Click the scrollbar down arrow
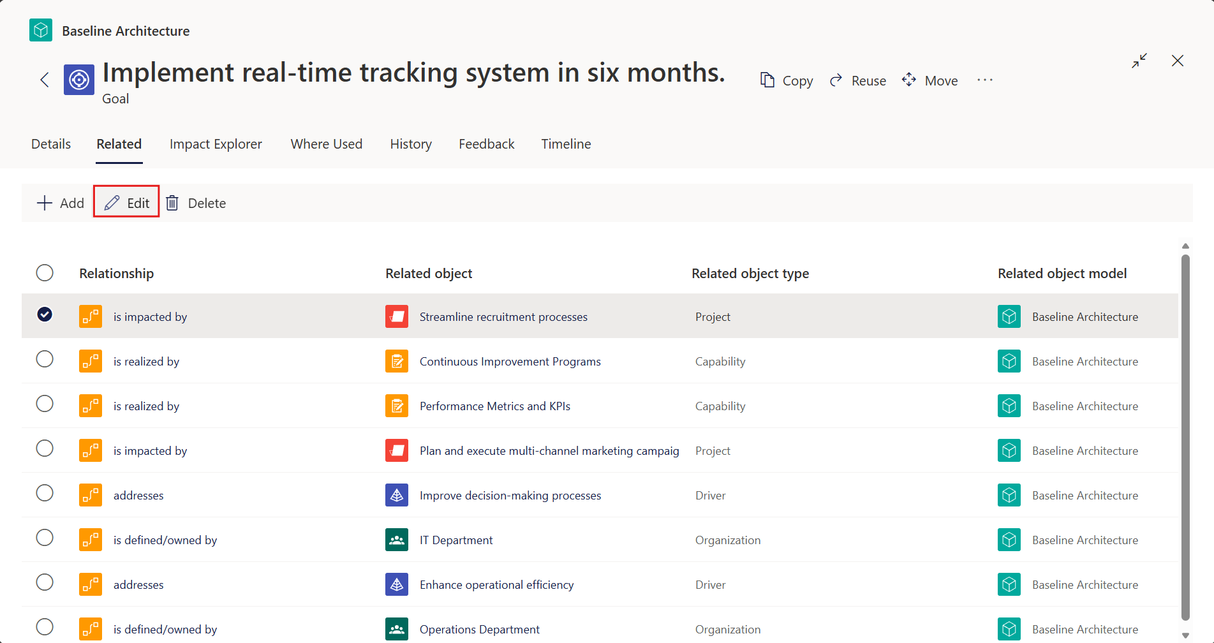This screenshot has height=643, width=1214. click(x=1185, y=635)
